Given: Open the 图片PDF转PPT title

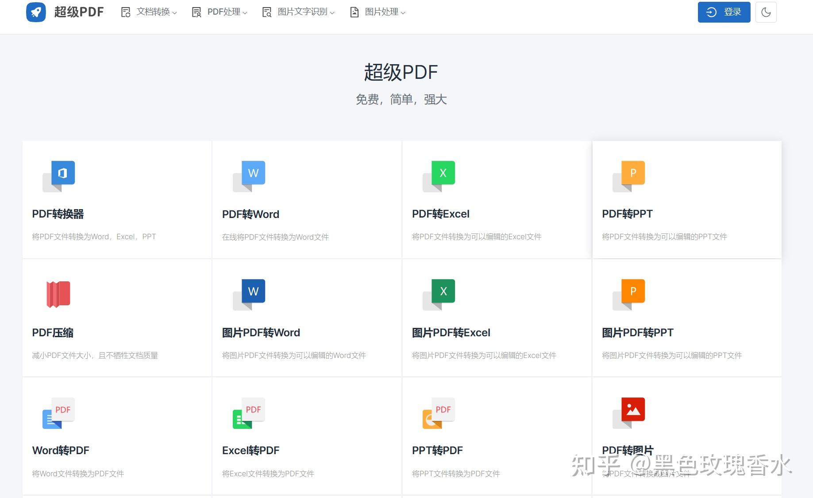Looking at the screenshot, I should click(x=638, y=333).
